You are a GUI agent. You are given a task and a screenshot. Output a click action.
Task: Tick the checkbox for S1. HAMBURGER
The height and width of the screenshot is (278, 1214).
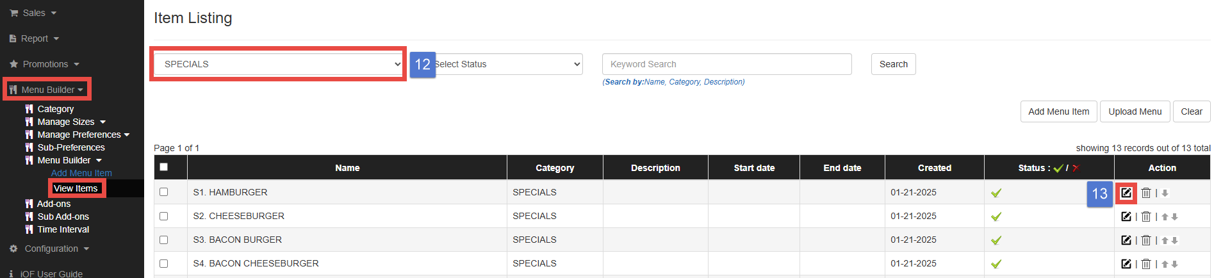pyautogui.click(x=164, y=192)
